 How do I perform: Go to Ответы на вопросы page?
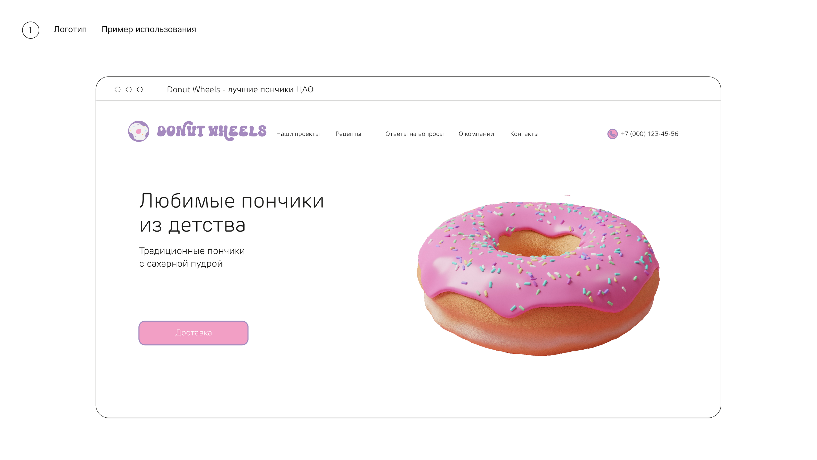(414, 134)
